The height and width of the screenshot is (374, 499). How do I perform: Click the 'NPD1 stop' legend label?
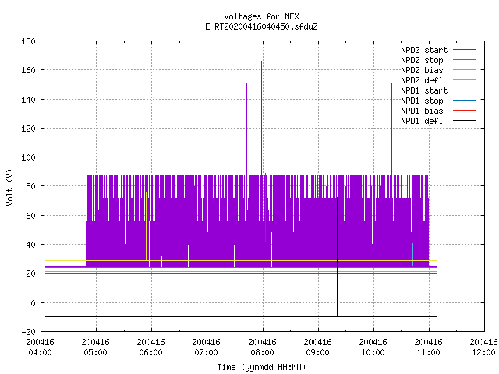point(422,101)
